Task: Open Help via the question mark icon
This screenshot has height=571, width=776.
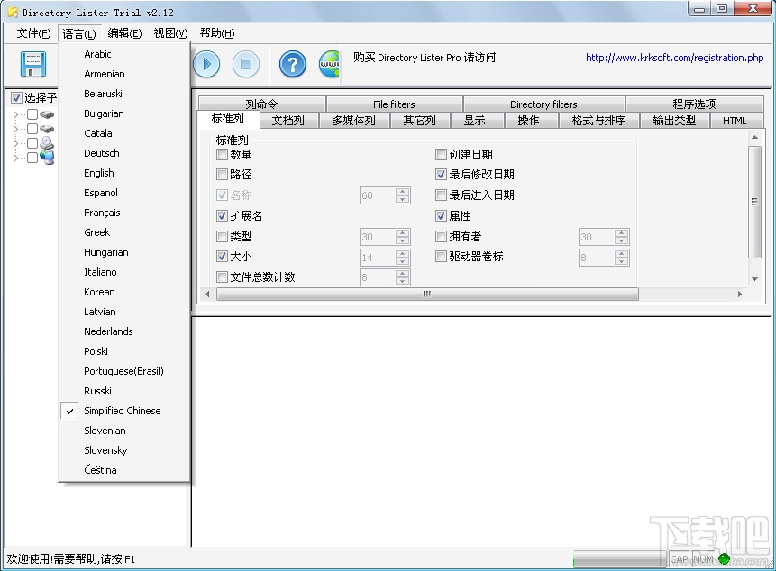Action: [x=291, y=64]
